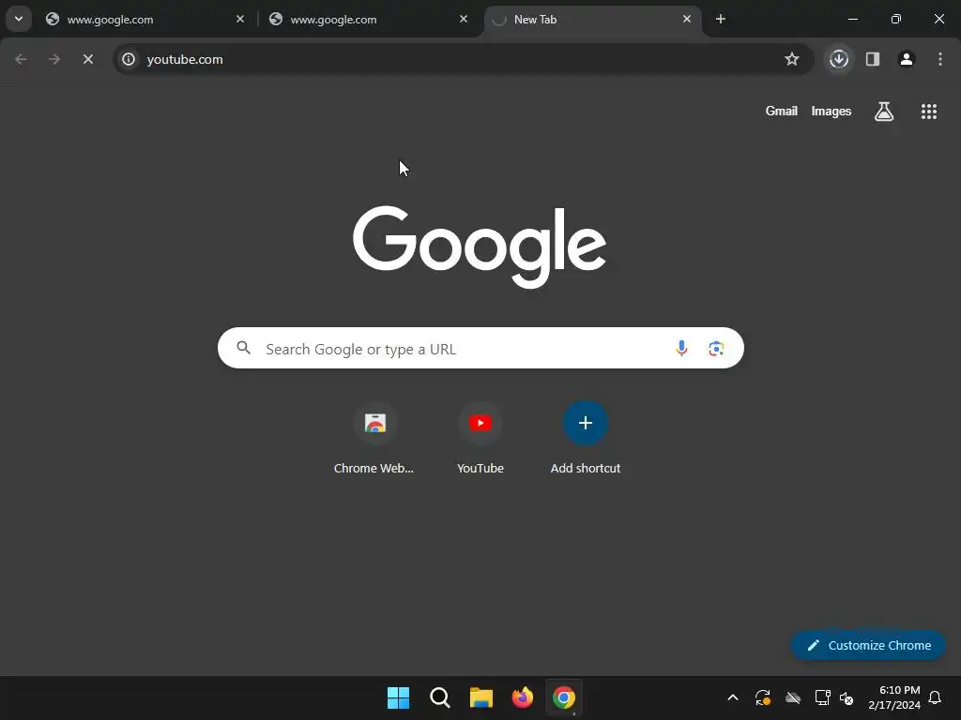Click Add shortcut button
This screenshot has height=720, width=961.
pyautogui.click(x=586, y=439)
